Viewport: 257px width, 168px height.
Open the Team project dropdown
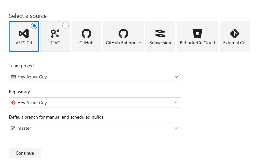pos(95,77)
